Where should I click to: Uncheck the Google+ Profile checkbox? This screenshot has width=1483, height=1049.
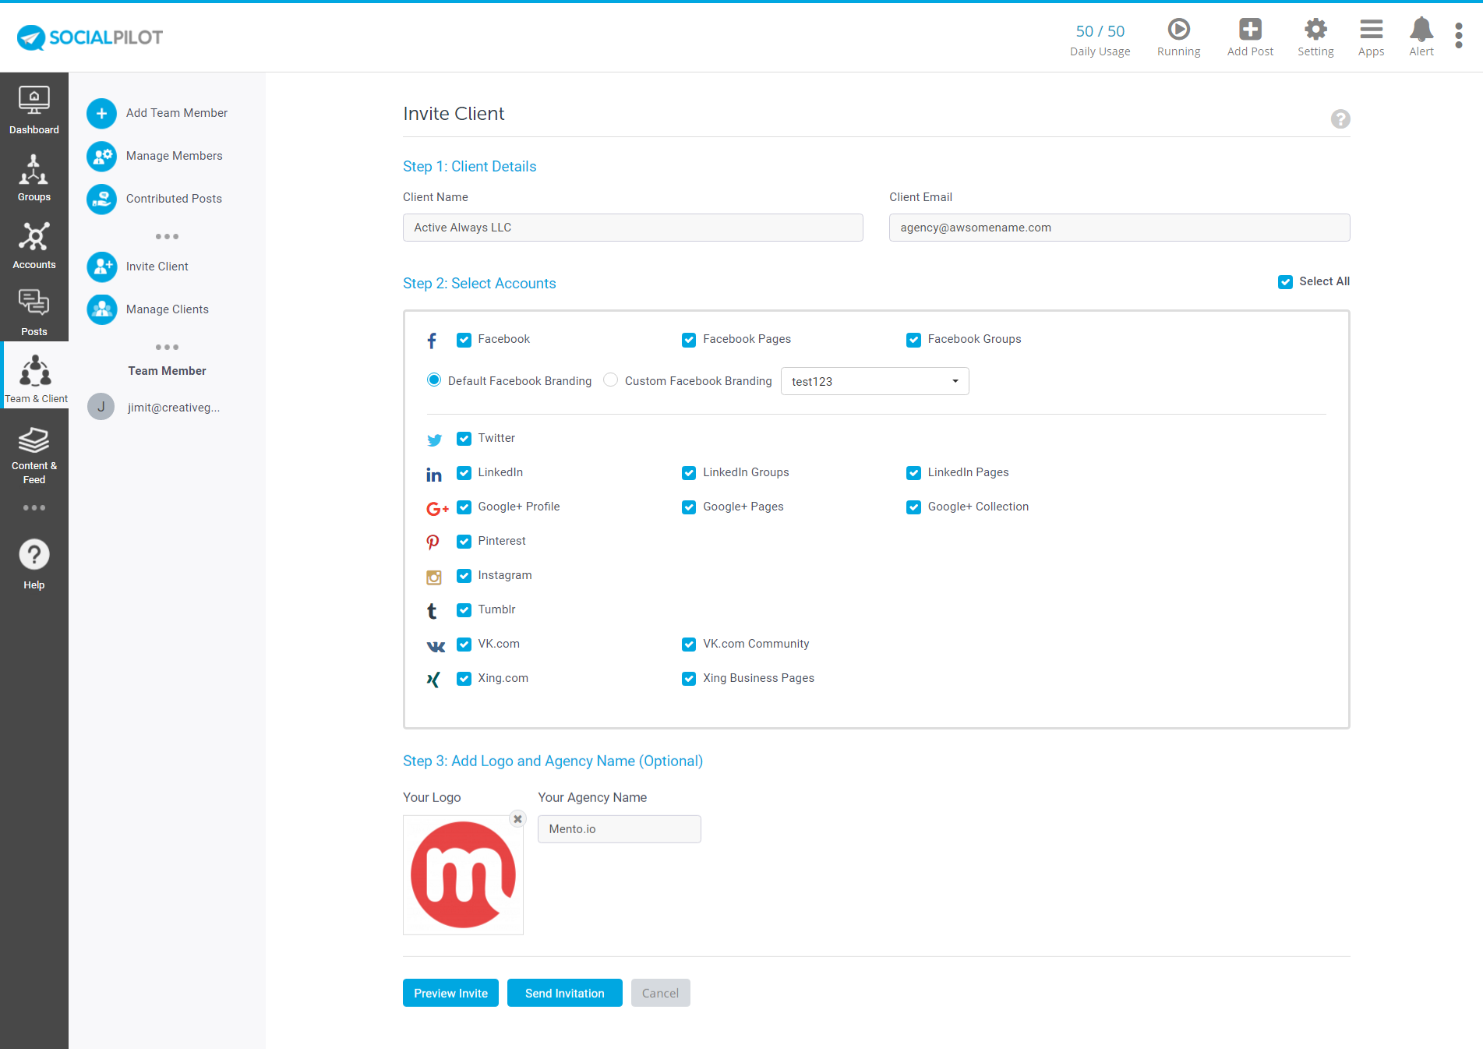coord(464,507)
